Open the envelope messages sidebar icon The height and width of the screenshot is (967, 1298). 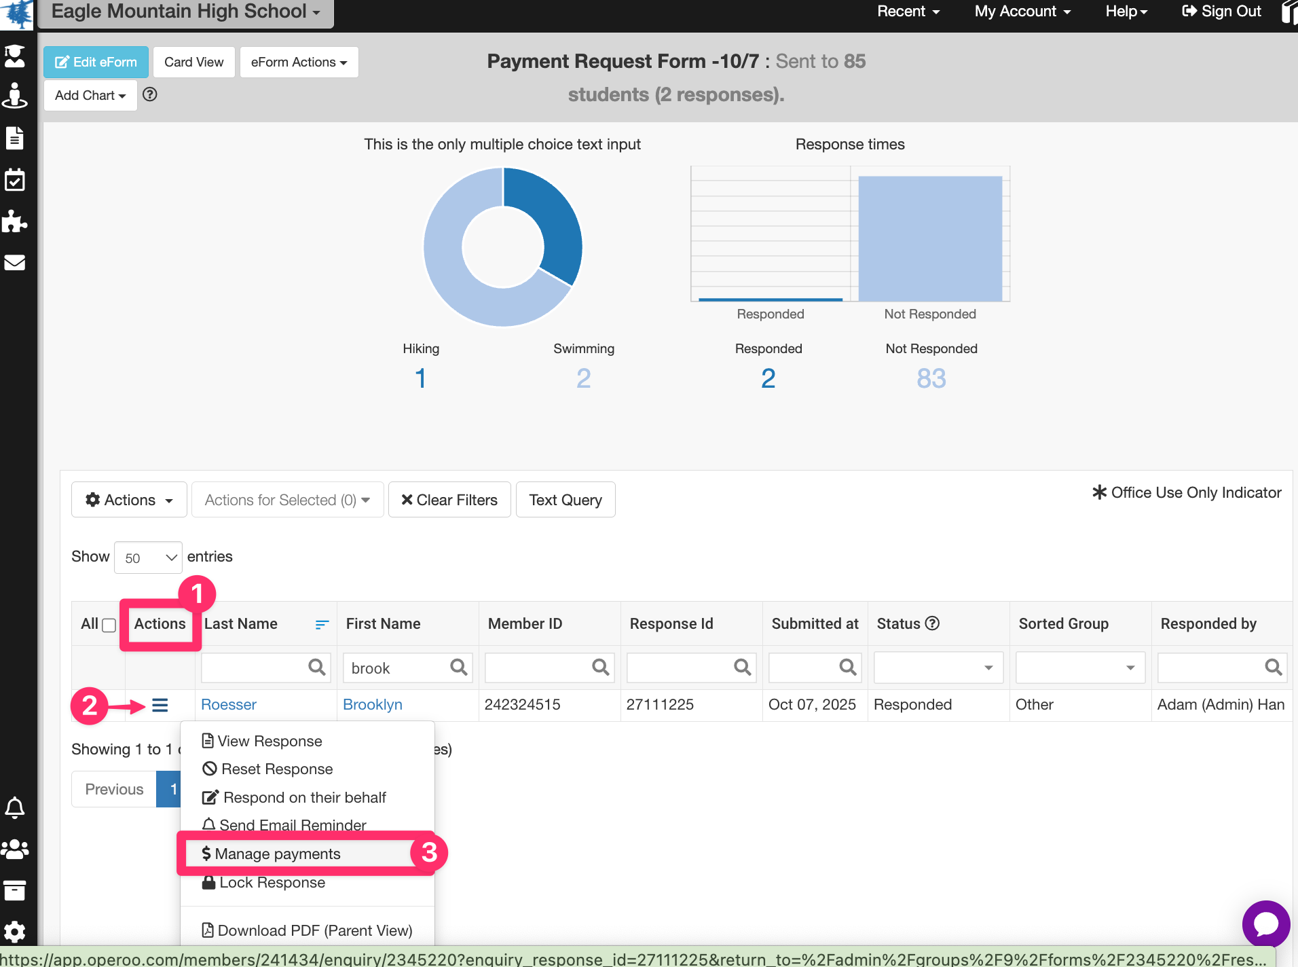(15, 262)
